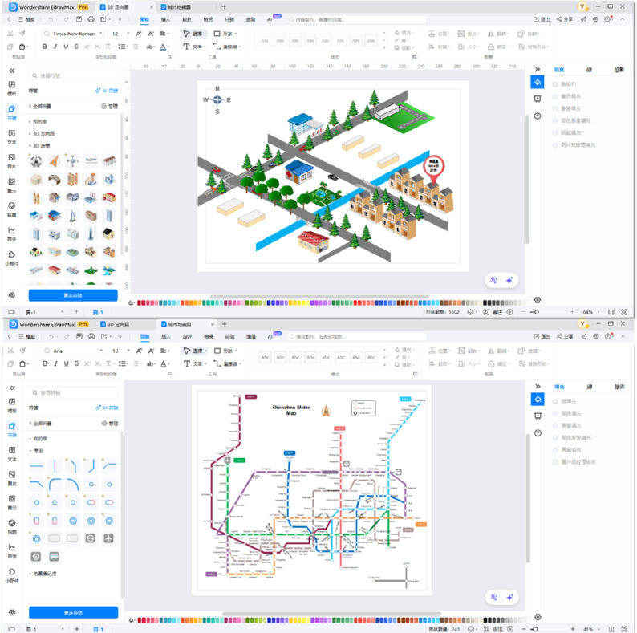Open 插入 (Insert) tab in 3D map window
This screenshot has height=633, width=637.
point(165,19)
